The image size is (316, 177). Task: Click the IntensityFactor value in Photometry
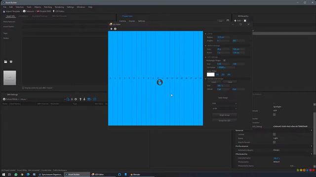pos(276,158)
